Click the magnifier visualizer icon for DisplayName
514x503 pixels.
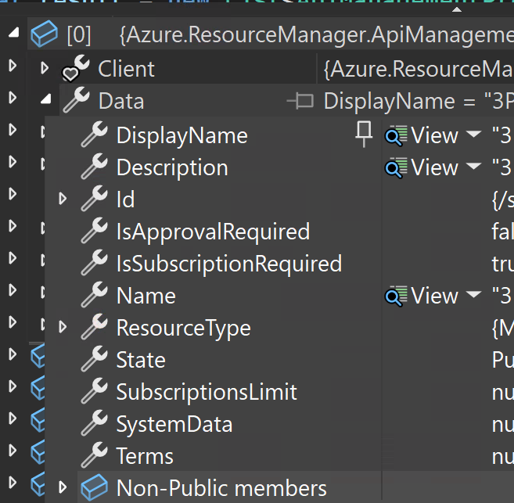pos(396,135)
